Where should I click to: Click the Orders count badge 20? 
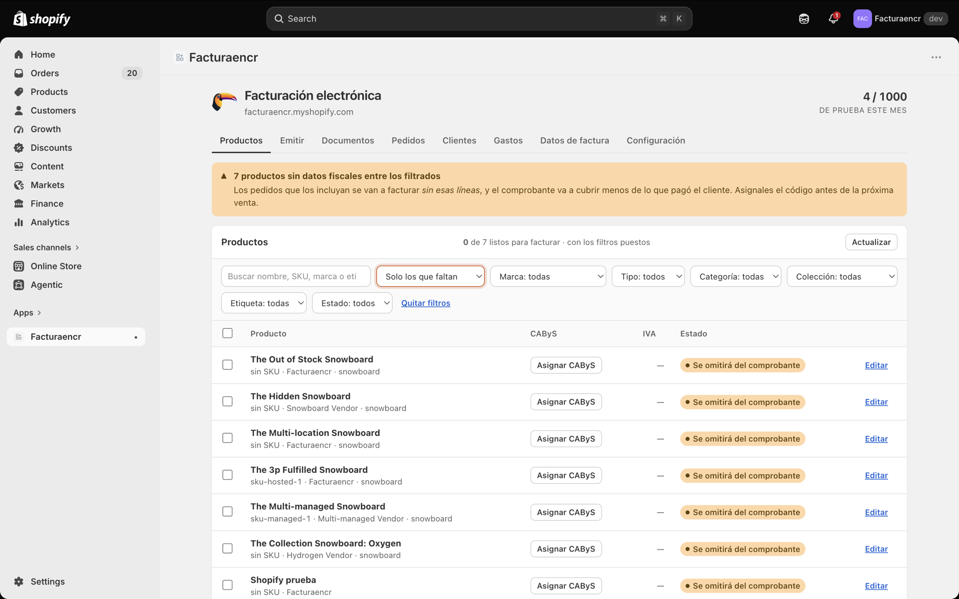point(132,73)
